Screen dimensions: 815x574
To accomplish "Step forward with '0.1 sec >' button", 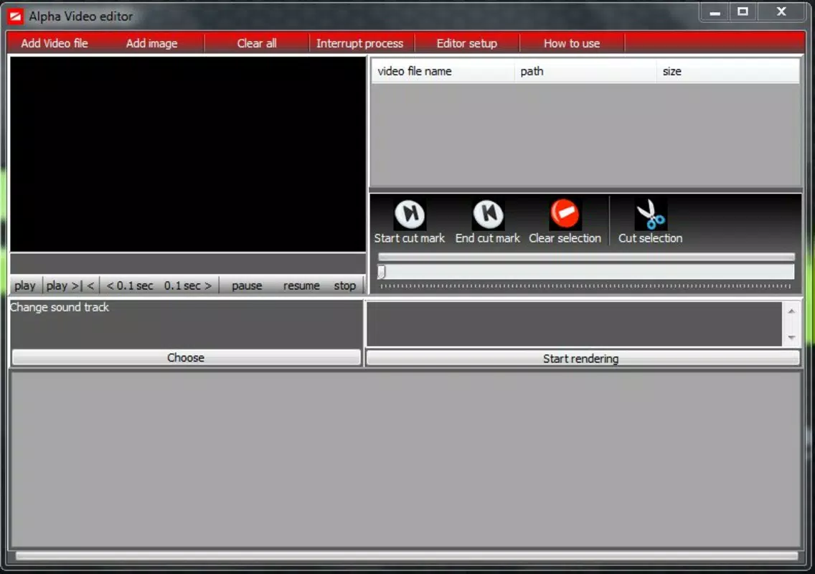I will coord(188,286).
